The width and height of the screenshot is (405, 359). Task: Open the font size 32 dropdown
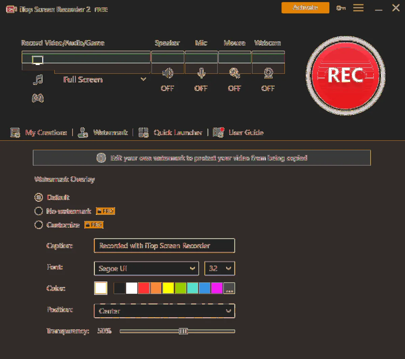click(220, 268)
